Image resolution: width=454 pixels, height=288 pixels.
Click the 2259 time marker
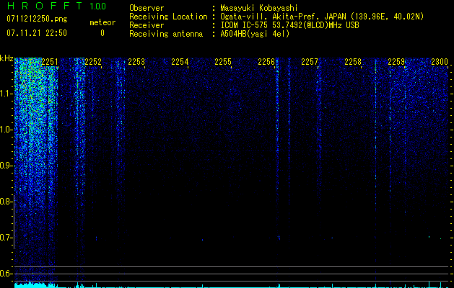[396, 62]
